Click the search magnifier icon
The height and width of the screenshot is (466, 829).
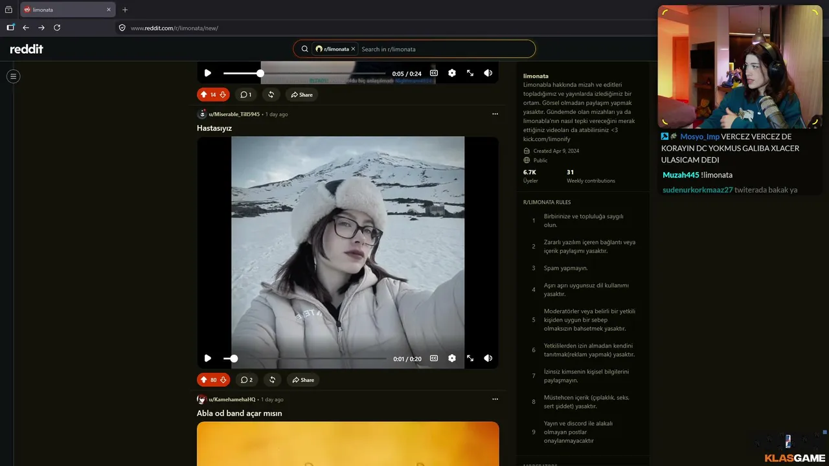point(304,49)
